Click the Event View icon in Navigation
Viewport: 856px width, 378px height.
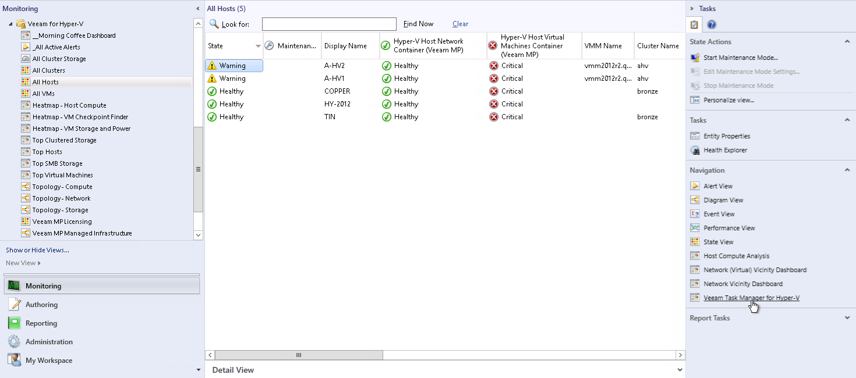pyautogui.click(x=695, y=214)
